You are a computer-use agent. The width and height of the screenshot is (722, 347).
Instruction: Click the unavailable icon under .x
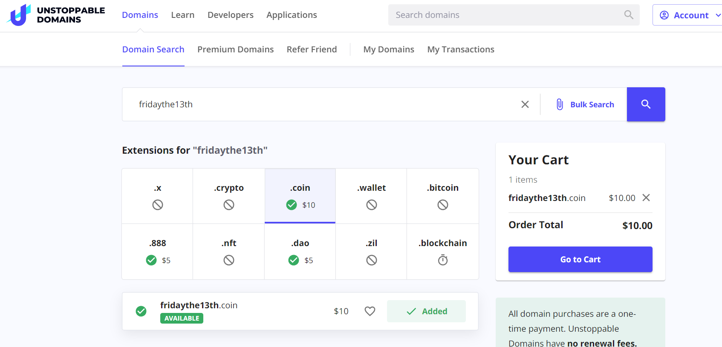coord(158,205)
